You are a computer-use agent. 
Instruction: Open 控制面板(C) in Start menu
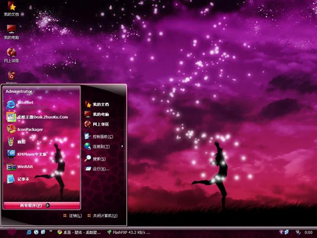103,136
